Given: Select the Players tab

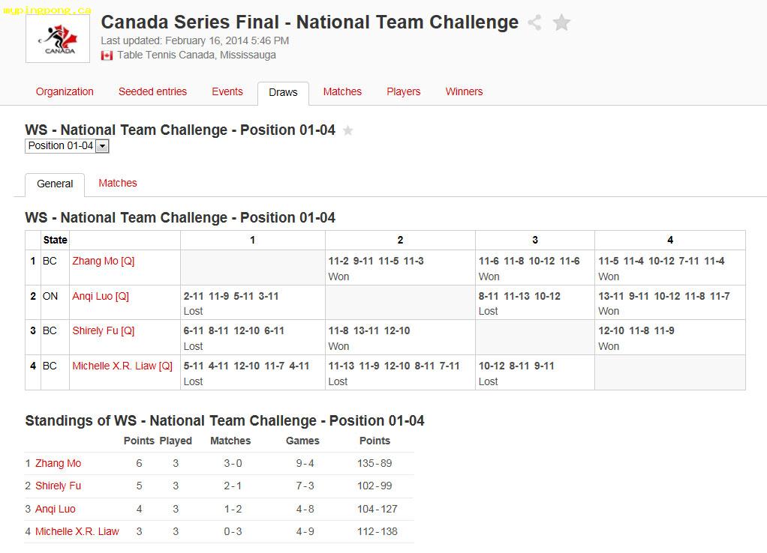Looking at the screenshot, I should 404,91.
